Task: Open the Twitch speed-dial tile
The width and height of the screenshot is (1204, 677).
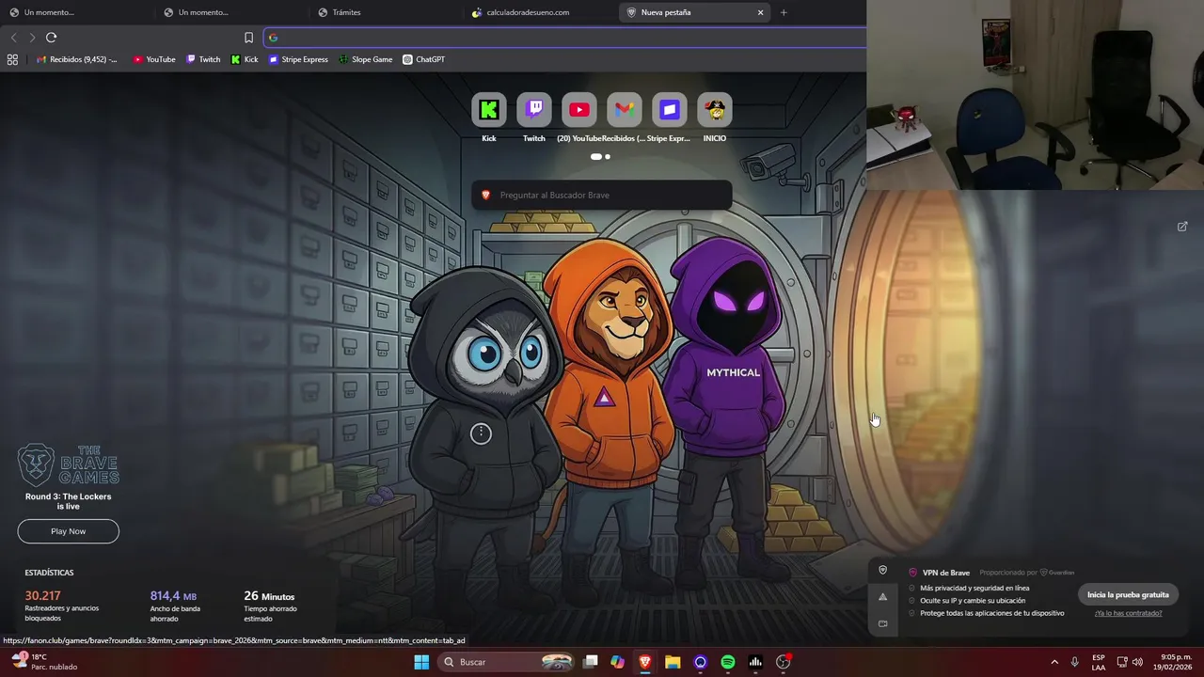Action: (534, 110)
